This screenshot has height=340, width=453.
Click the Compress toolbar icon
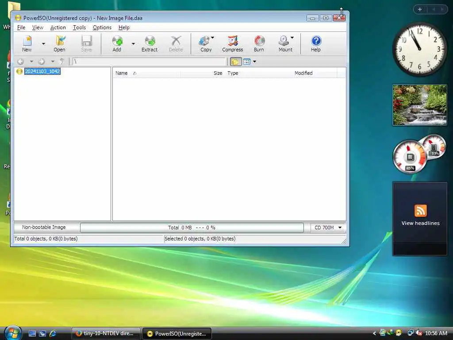[233, 44]
